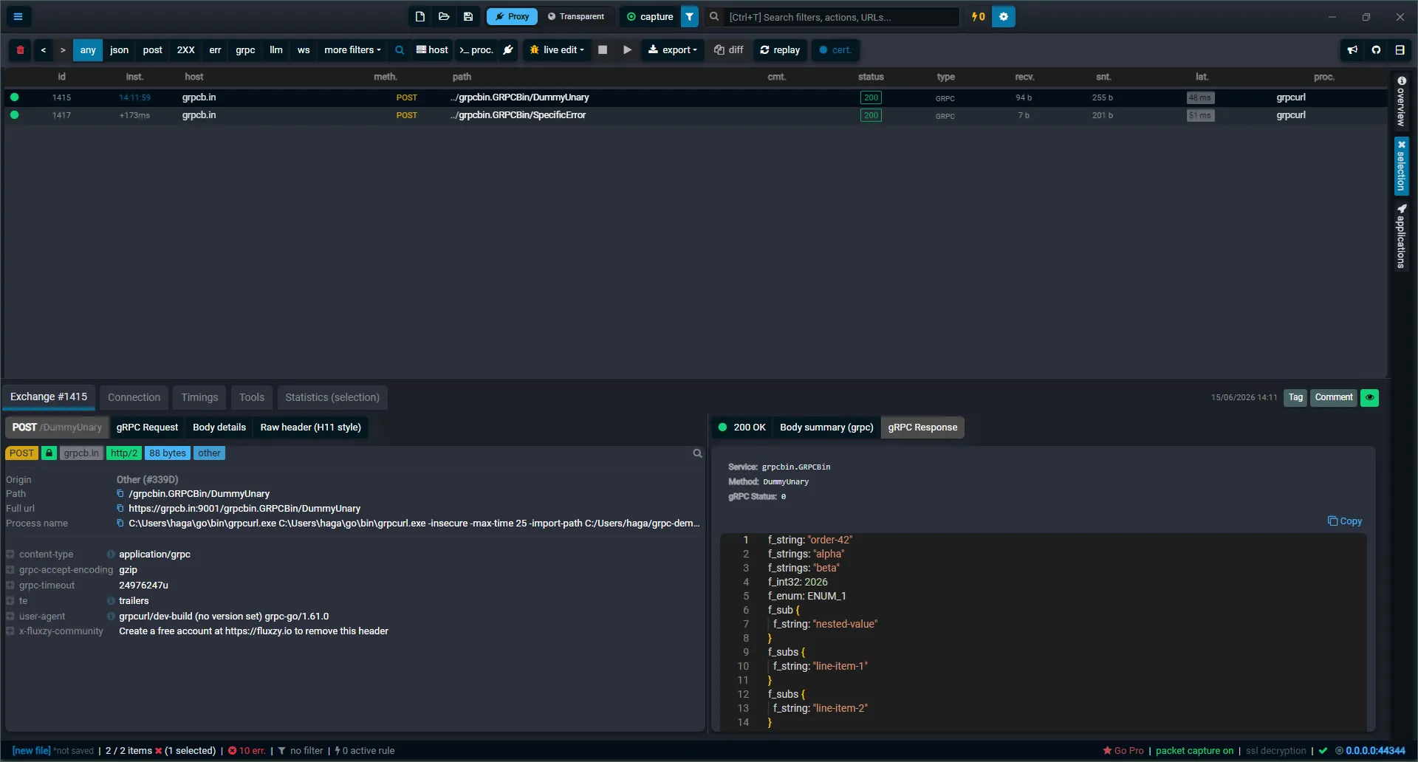Search within request headers magnifier
1418x762 pixels.
coord(697,453)
